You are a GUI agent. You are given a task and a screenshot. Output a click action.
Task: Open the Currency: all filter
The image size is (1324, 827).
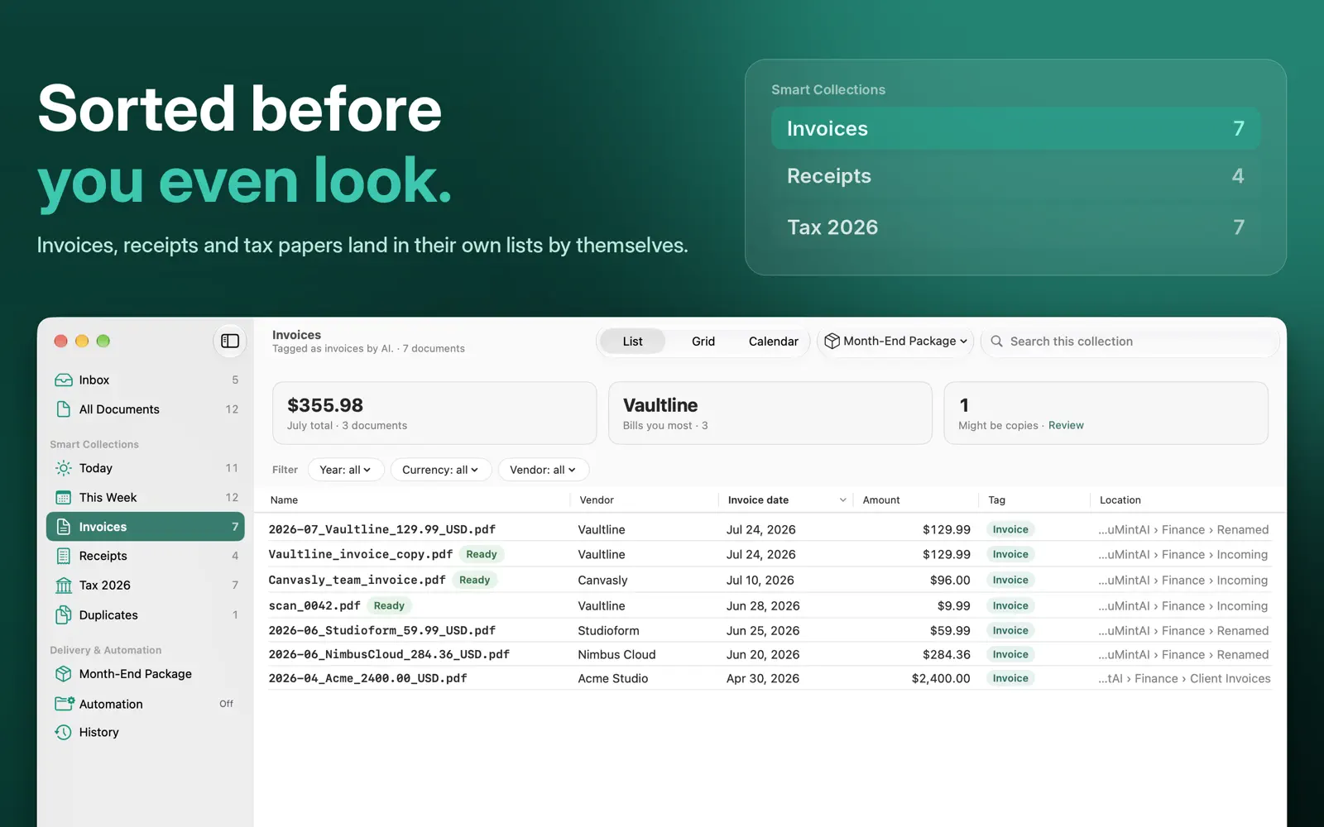pyautogui.click(x=440, y=470)
